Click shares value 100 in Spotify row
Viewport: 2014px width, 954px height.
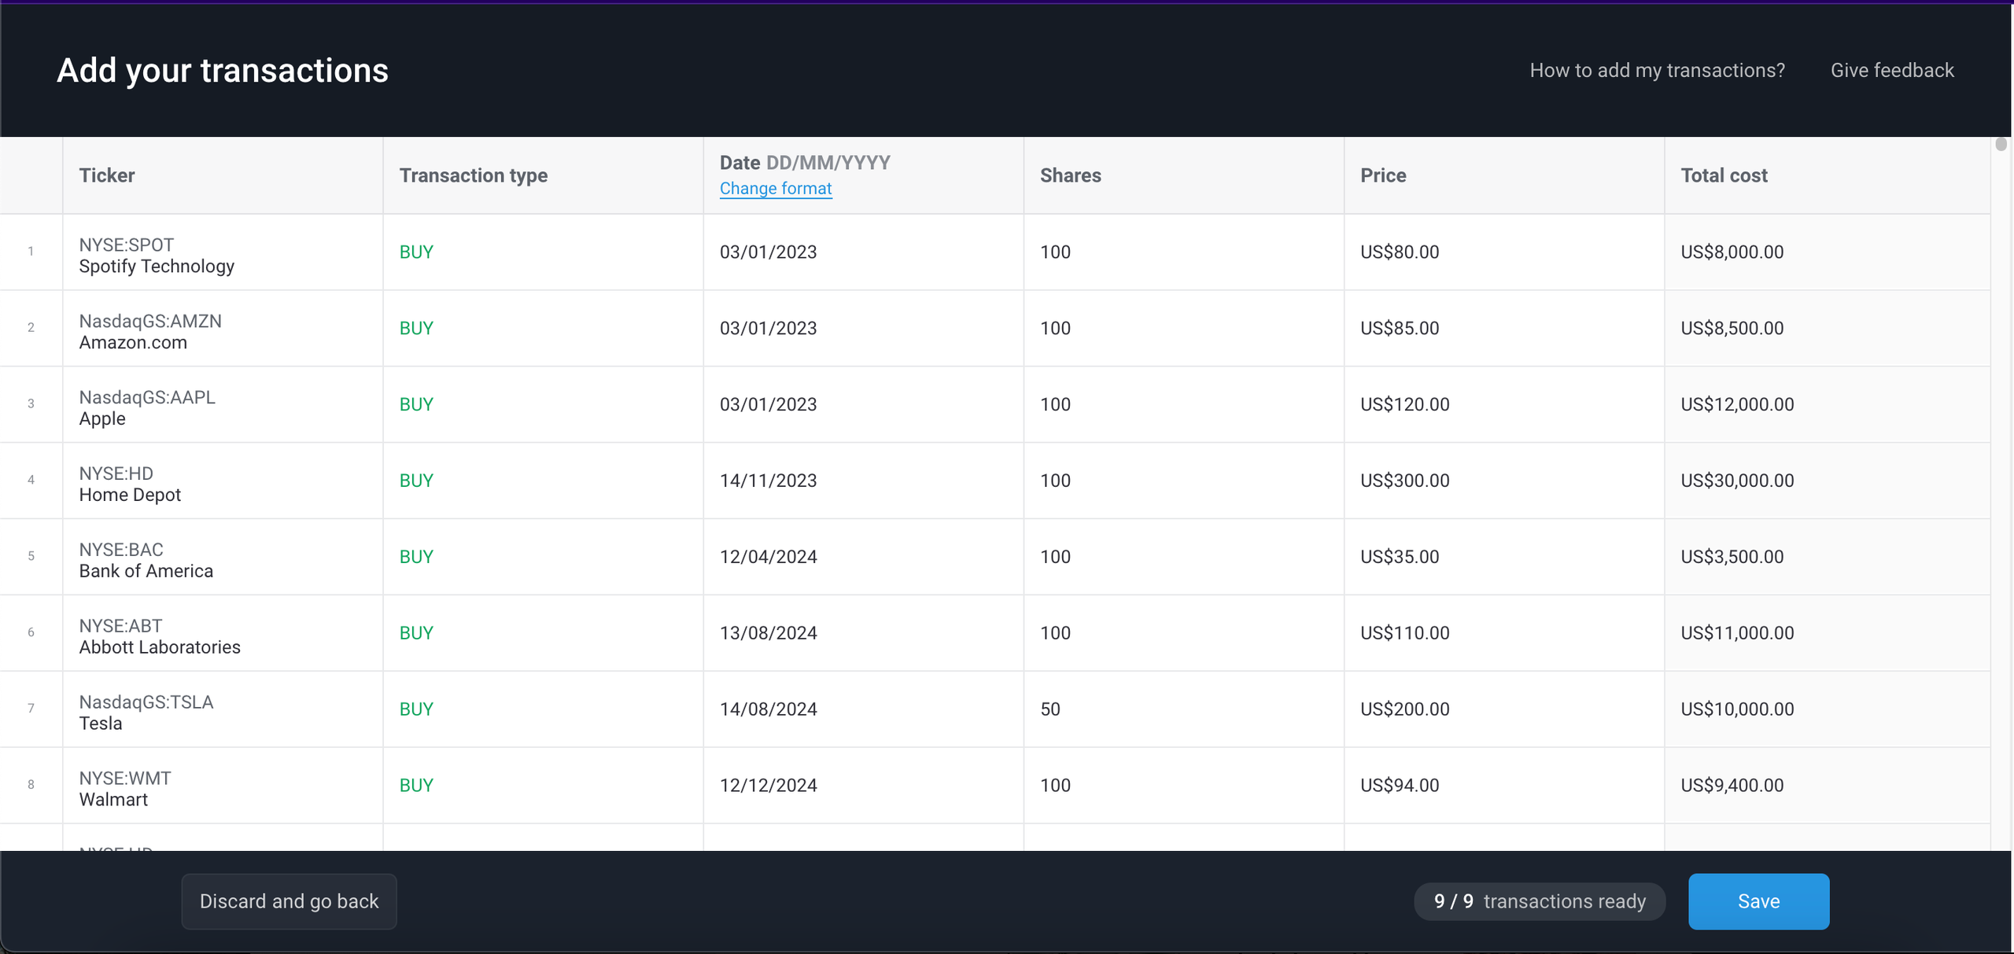pyautogui.click(x=1184, y=252)
